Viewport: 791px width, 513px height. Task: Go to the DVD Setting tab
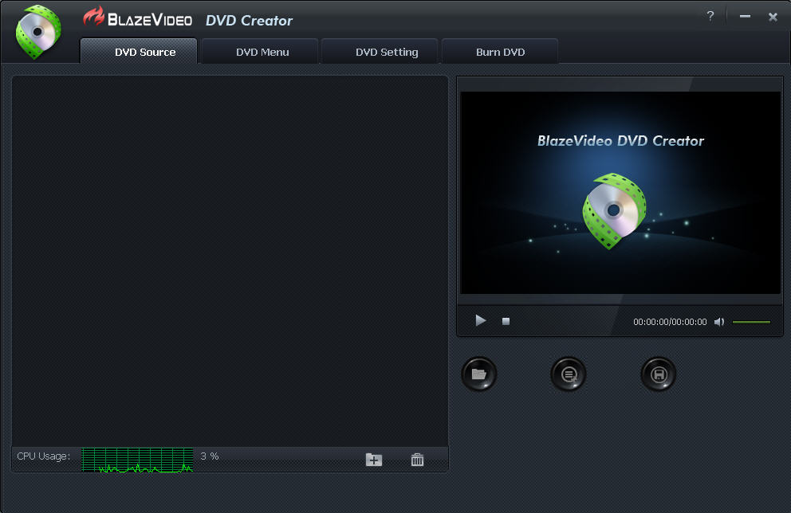tap(380, 52)
